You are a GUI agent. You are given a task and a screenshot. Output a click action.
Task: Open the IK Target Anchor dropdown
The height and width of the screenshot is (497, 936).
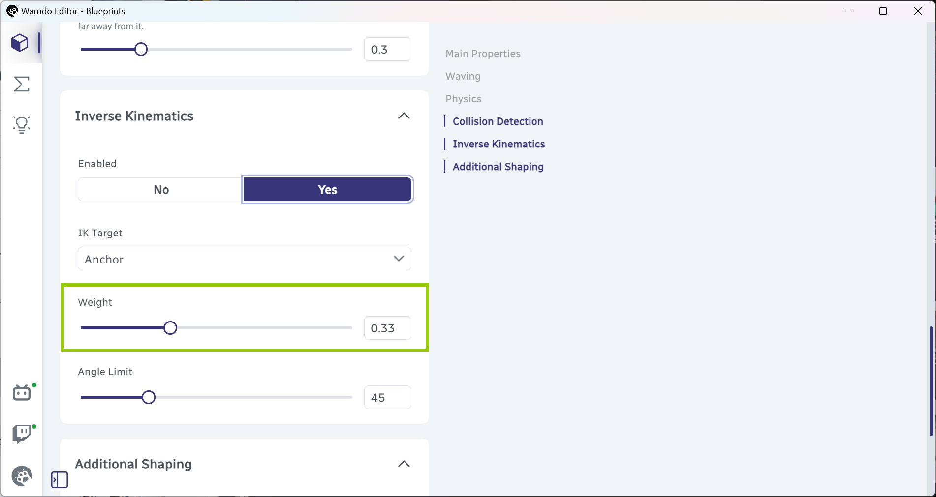pos(245,259)
